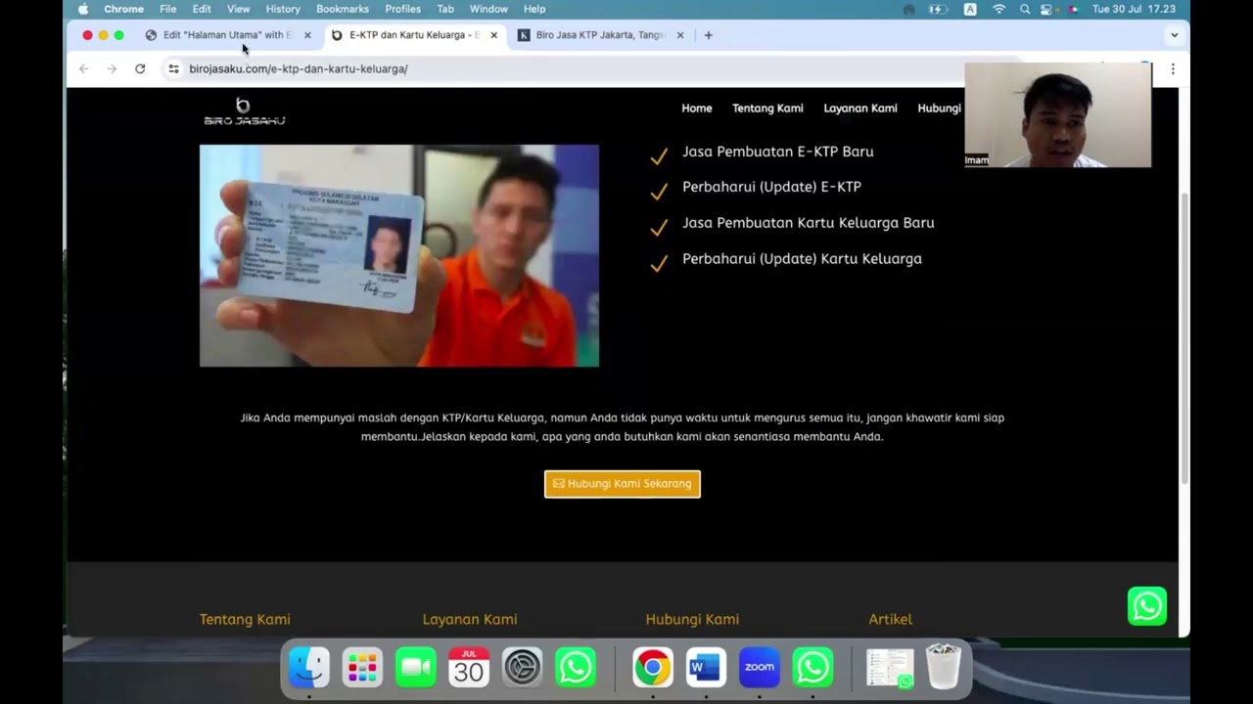Open the History menu

click(283, 9)
